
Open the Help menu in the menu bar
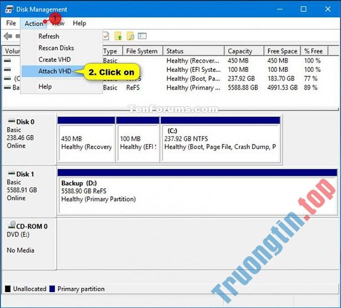coord(79,23)
